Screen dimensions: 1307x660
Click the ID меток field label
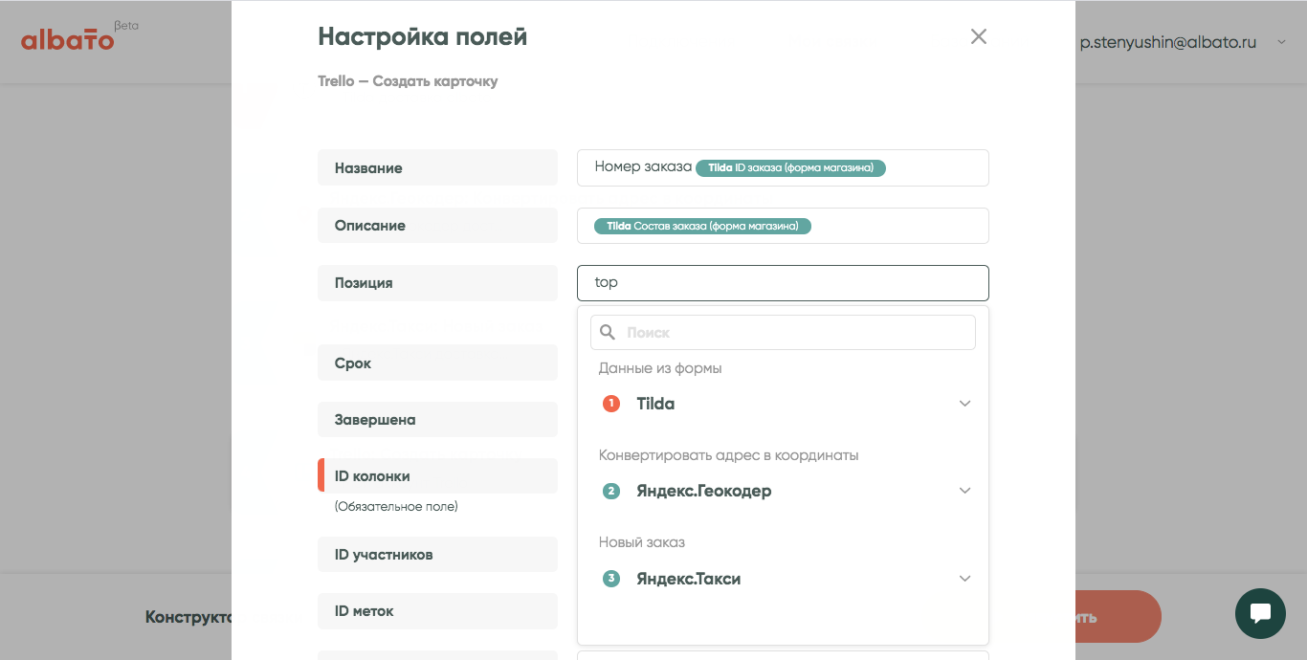coord(437,610)
